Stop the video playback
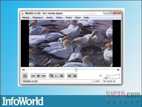 pyautogui.click(x=39, y=76)
